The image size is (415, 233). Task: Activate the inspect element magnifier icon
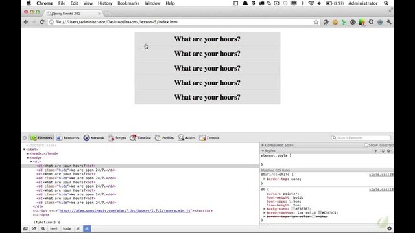(x=43, y=228)
